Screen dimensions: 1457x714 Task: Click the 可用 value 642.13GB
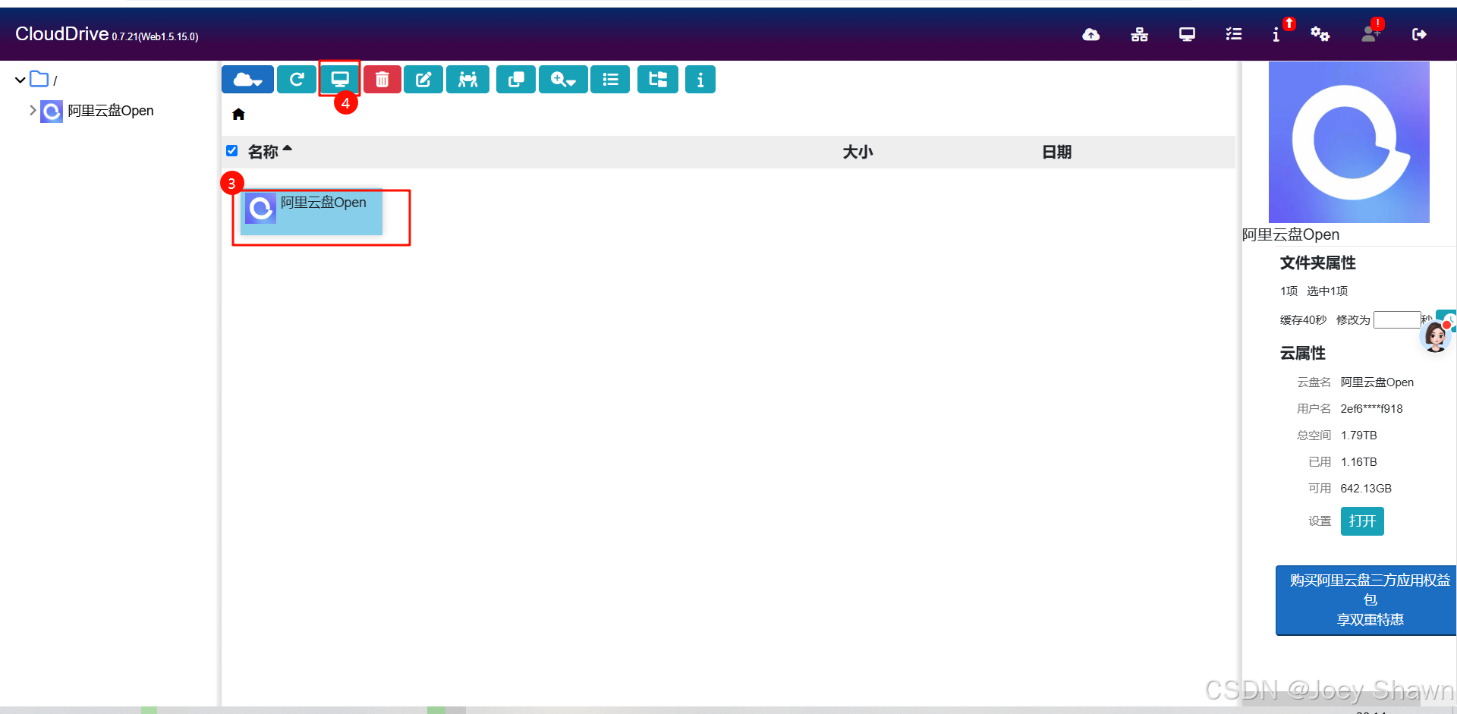(1366, 489)
